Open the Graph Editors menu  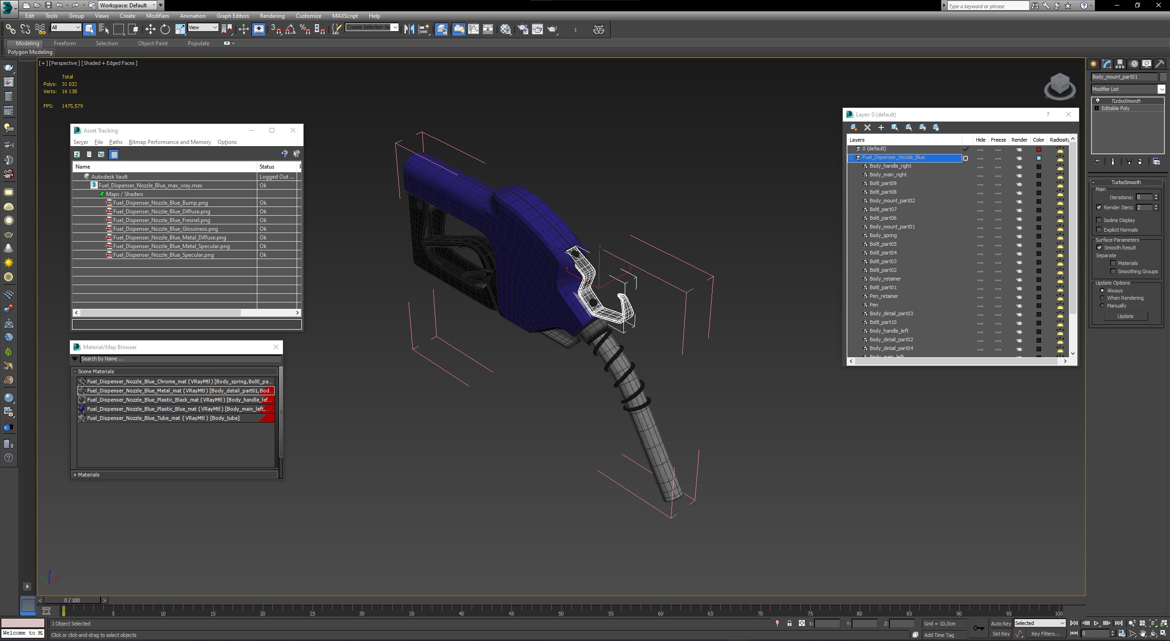click(x=233, y=16)
